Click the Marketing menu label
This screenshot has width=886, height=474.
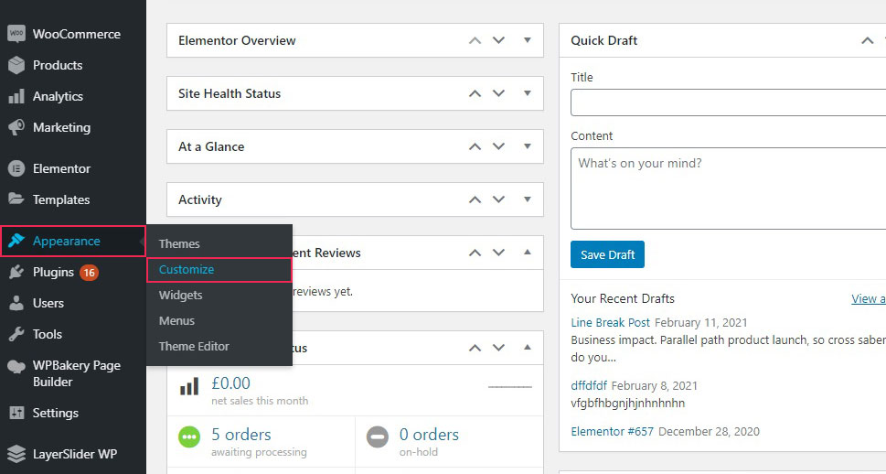tap(61, 127)
